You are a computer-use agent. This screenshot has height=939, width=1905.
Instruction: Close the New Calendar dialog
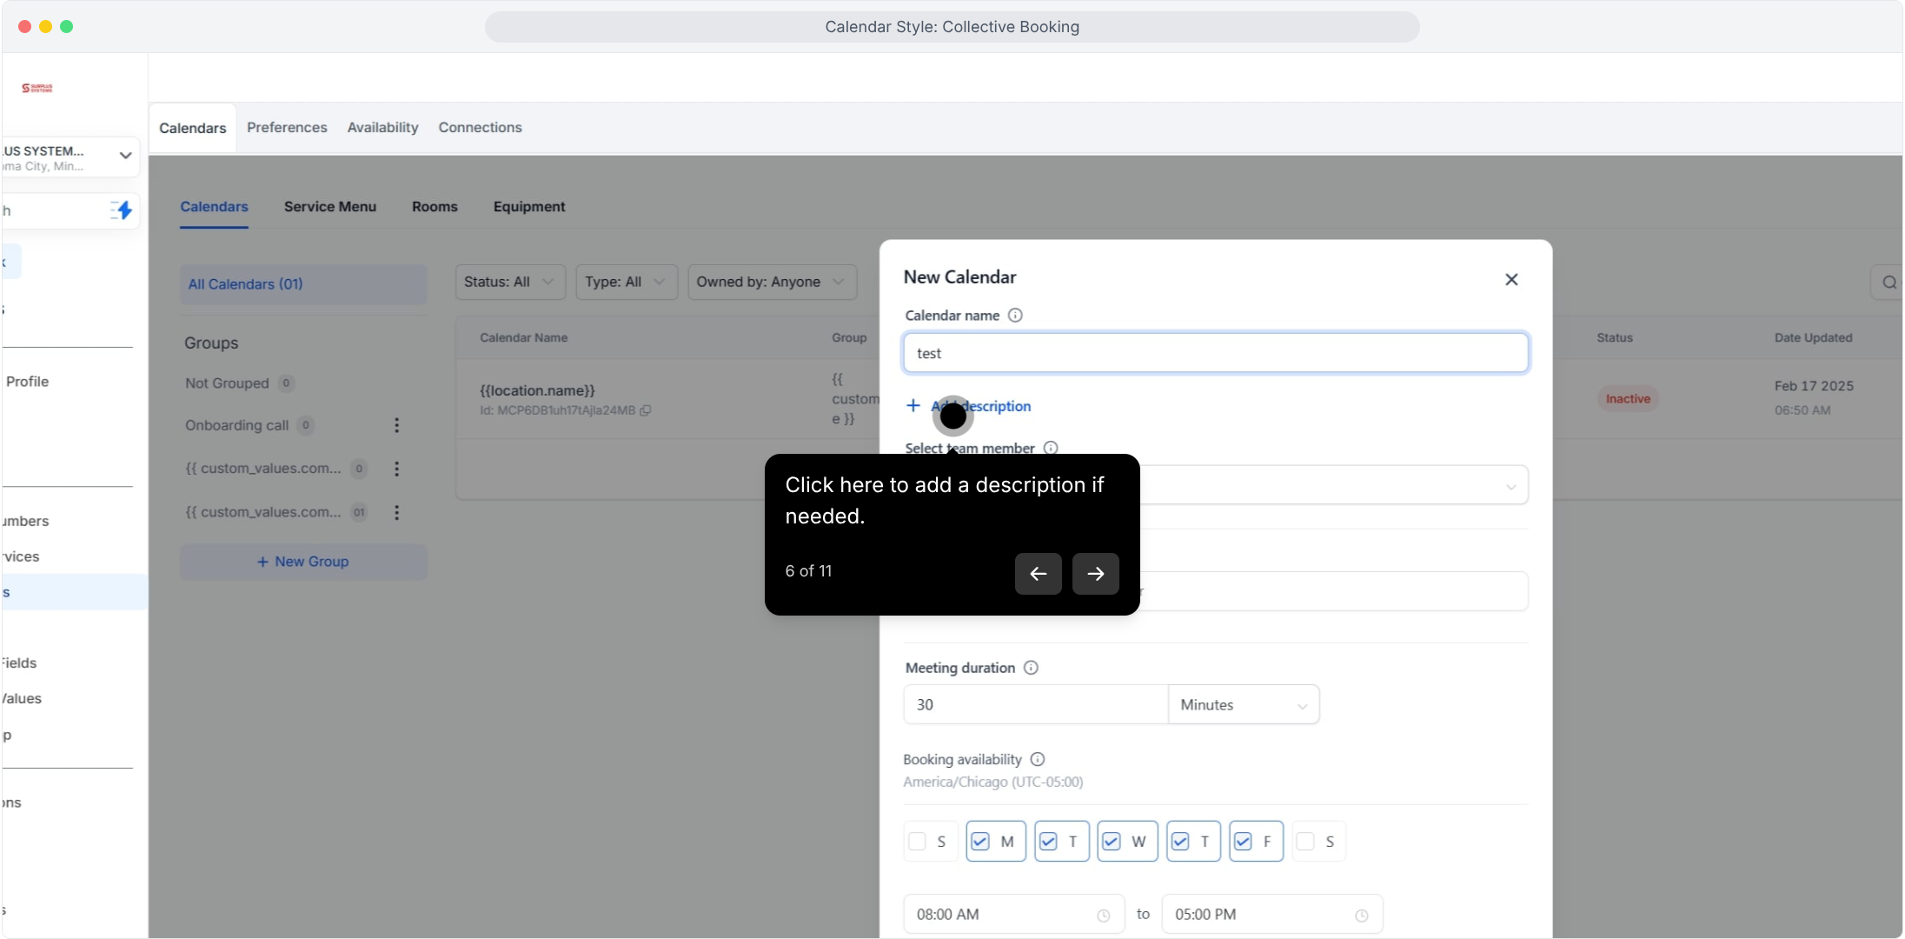point(1511,279)
